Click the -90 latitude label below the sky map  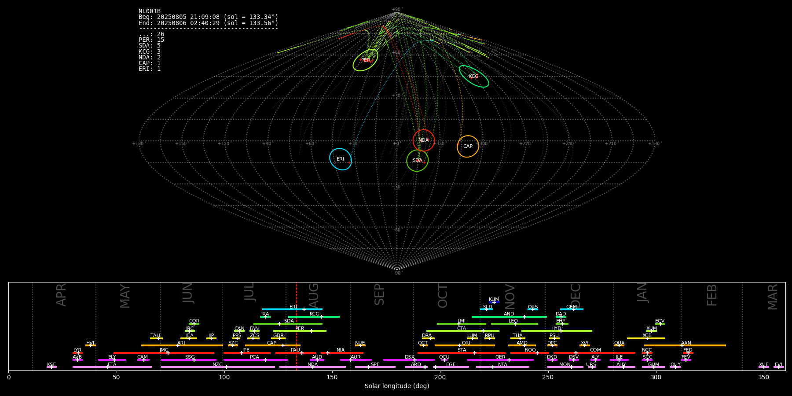[x=396, y=273]
